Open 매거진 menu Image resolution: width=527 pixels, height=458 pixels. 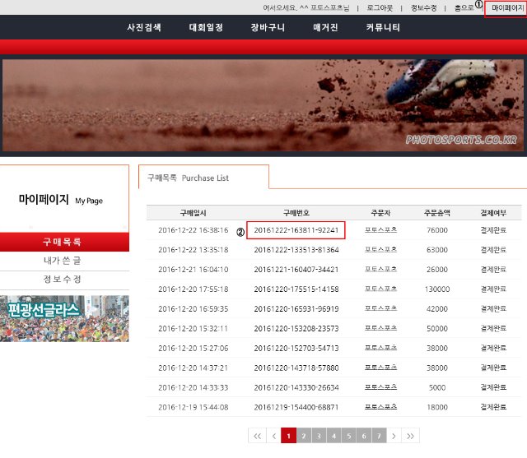coord(325,27)
